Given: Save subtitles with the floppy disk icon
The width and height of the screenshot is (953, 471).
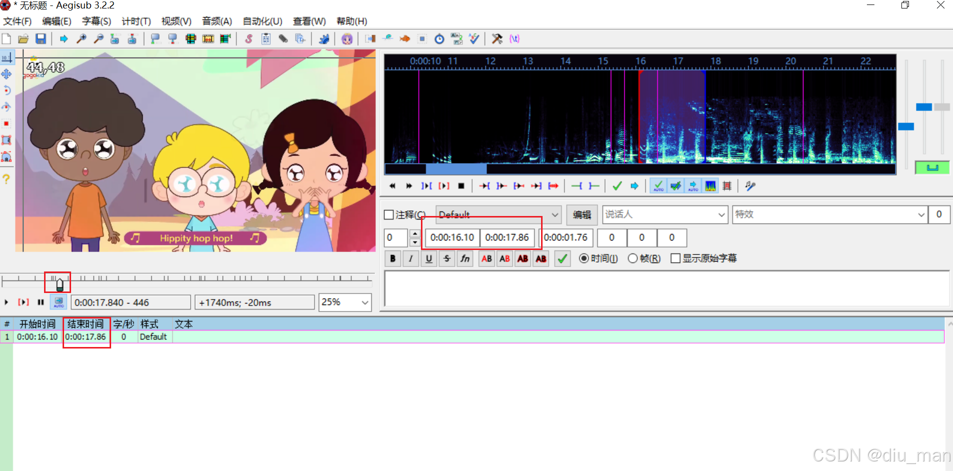Looking at the screenshot, I should tap(41, 39).
